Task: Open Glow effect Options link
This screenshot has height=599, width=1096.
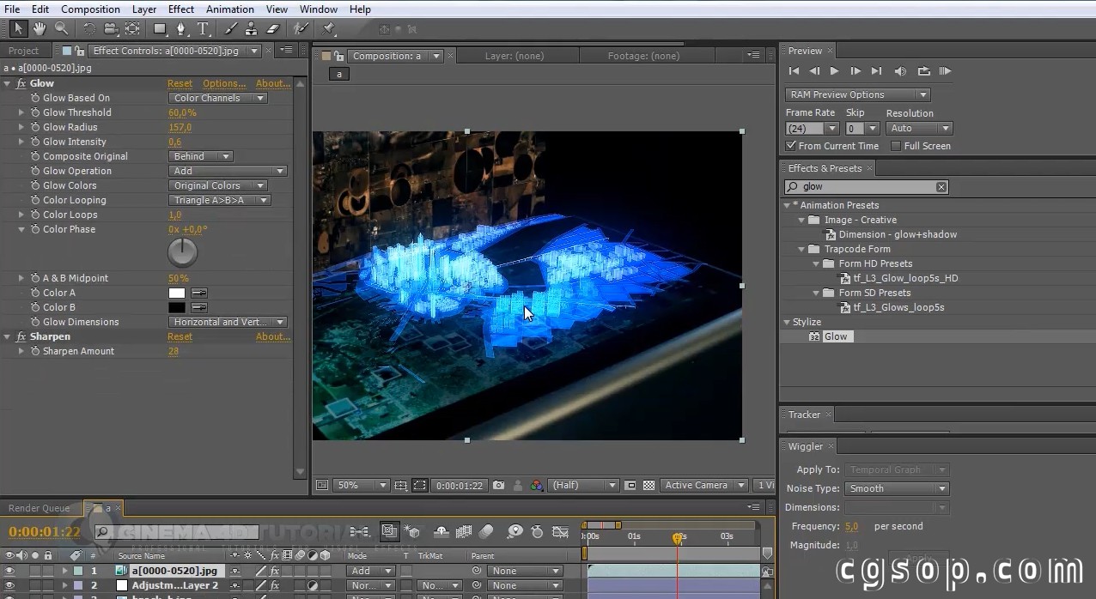Action: pos(223,83)
